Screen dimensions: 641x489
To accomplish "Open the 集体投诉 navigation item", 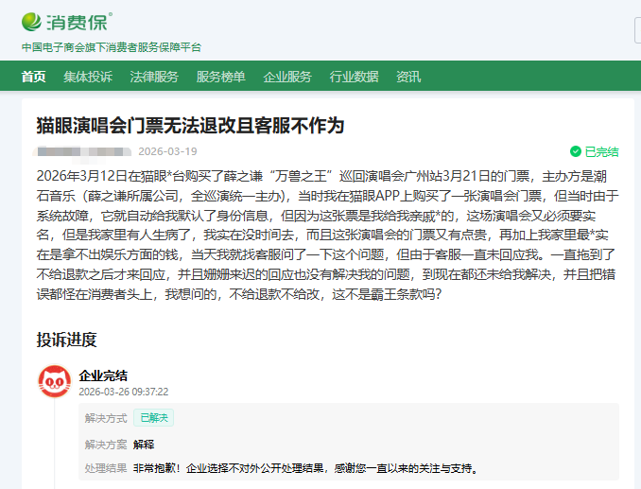I will tap(88, 77).
